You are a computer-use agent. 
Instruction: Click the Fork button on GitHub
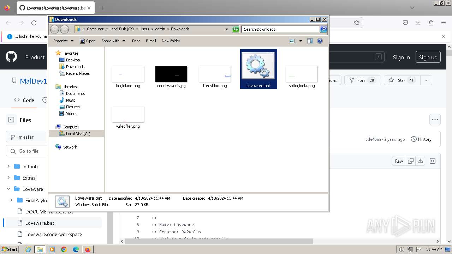(x=363, y=80)
